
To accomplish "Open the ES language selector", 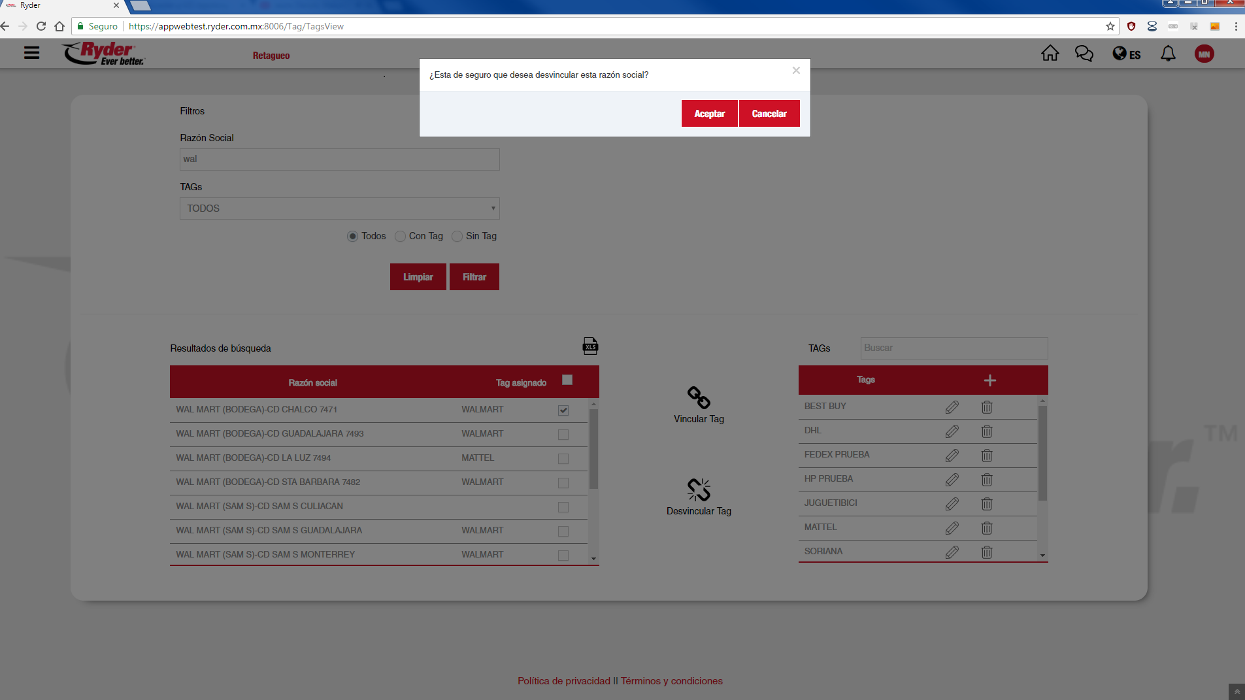I will point(1127,54).
